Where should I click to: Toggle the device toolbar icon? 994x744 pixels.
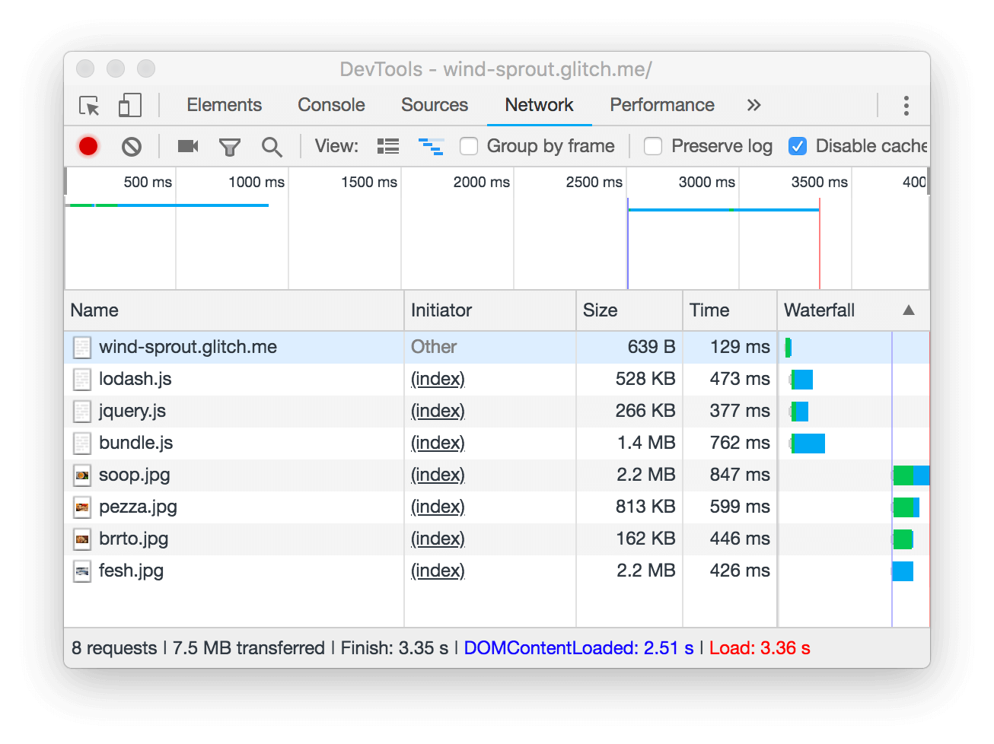[x=130, y=105]
